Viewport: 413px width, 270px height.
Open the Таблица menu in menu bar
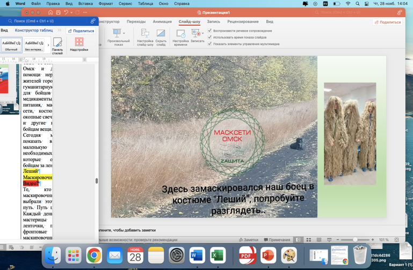pos(146,4)
